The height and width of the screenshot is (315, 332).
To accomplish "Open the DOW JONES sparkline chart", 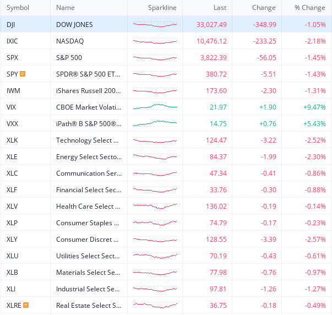I will point(155,24).
